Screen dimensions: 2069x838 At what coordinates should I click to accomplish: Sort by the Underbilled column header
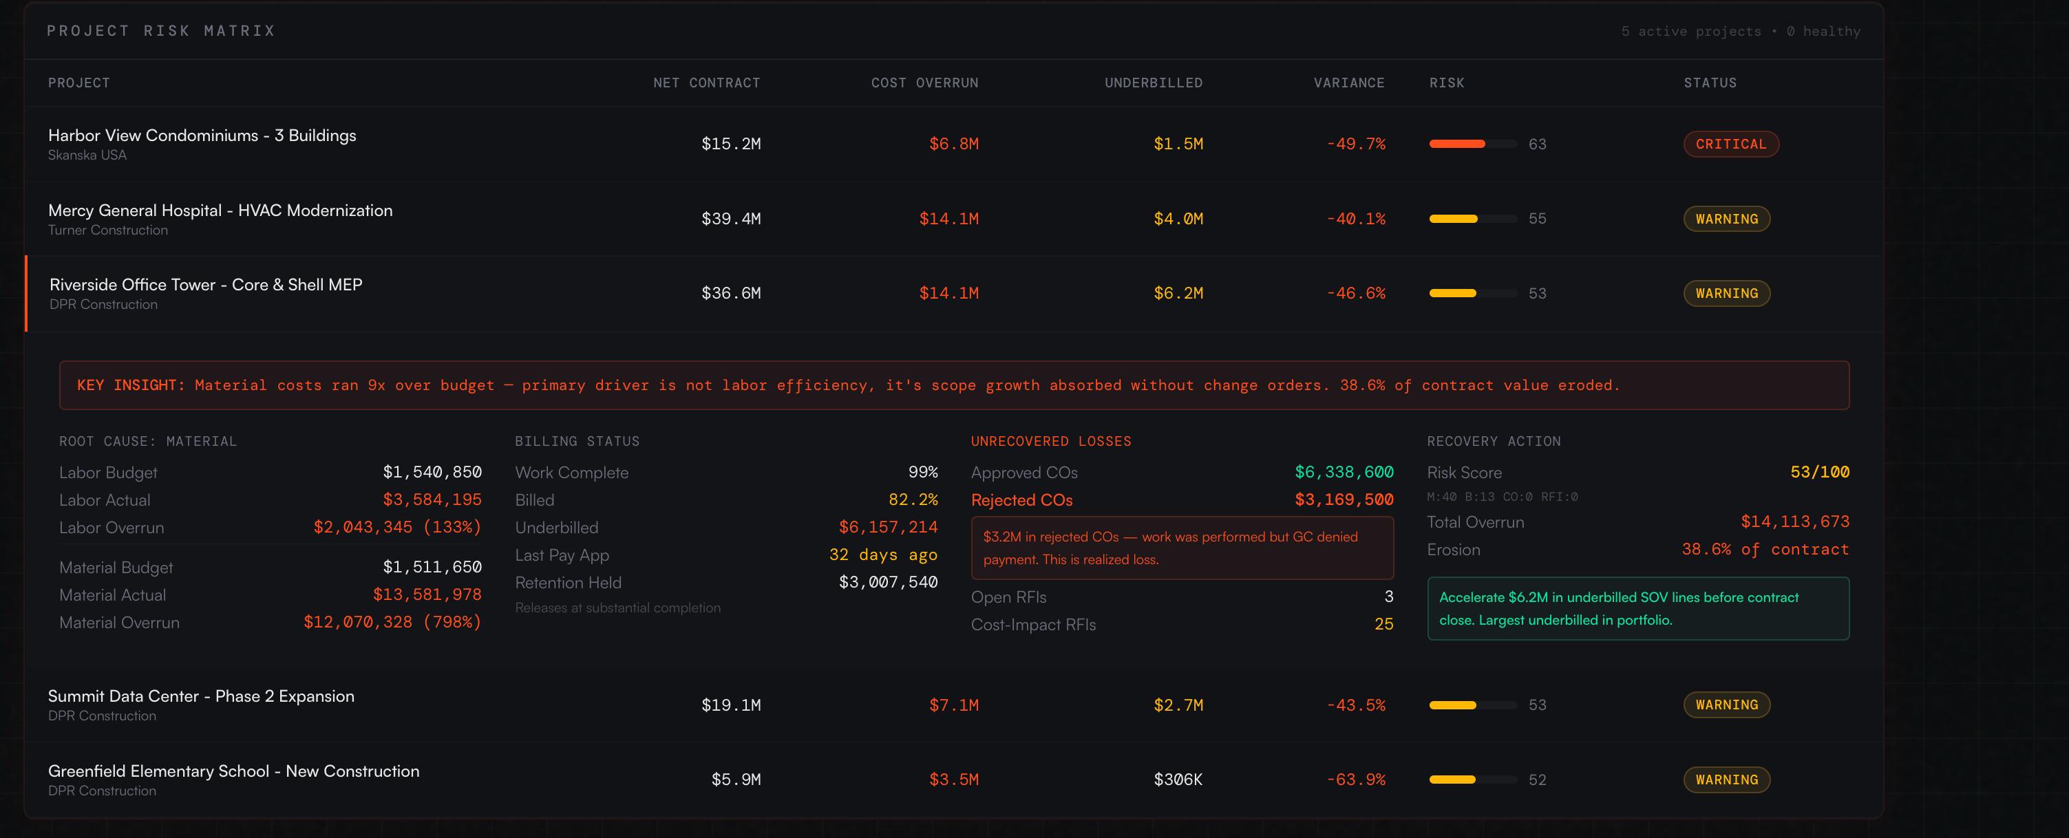(1153, 83)
